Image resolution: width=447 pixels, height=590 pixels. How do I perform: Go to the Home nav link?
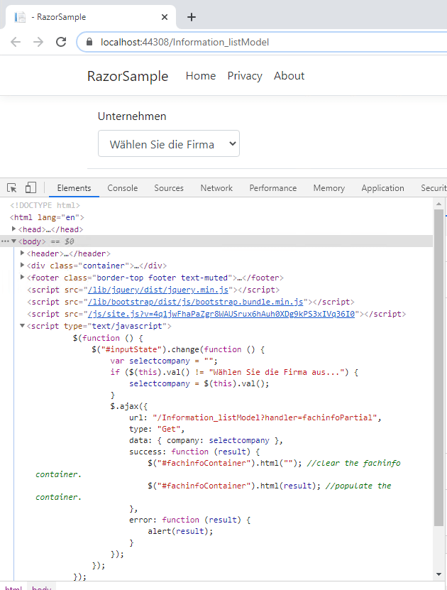point(201,76)
